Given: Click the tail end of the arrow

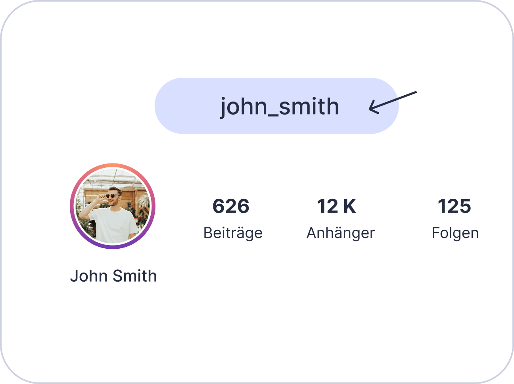Looking at the screenshot, I should click(x=415, y=92).
